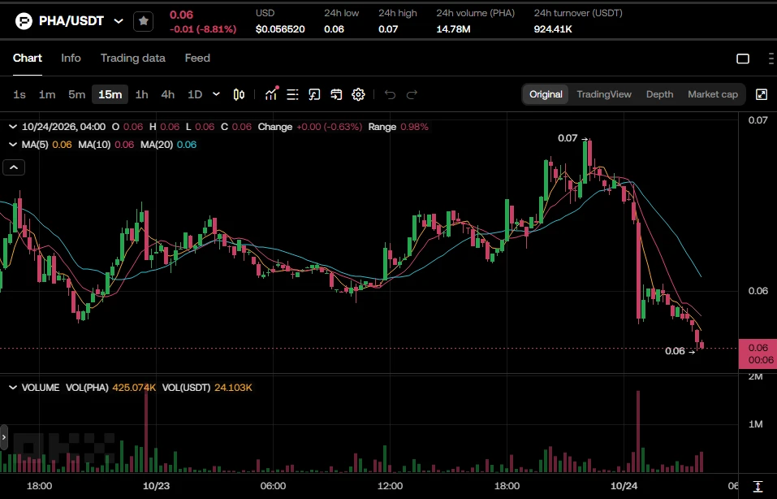777x499 pixels.
Task: Select the 4h timeframe
Action: pos(168,94)
